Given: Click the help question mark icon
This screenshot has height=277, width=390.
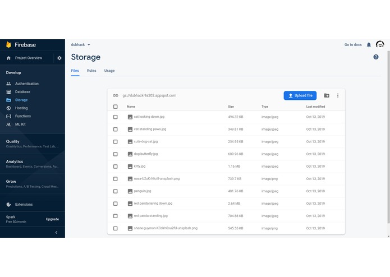Looking at the screenshot, I should click(x=376, y=57).
